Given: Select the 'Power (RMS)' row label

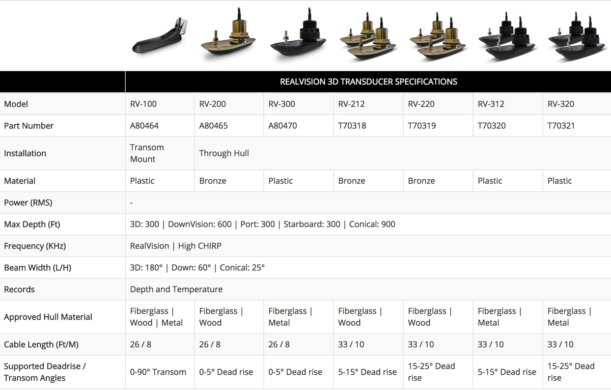Looking at the screenshot, I should point(28,203).
